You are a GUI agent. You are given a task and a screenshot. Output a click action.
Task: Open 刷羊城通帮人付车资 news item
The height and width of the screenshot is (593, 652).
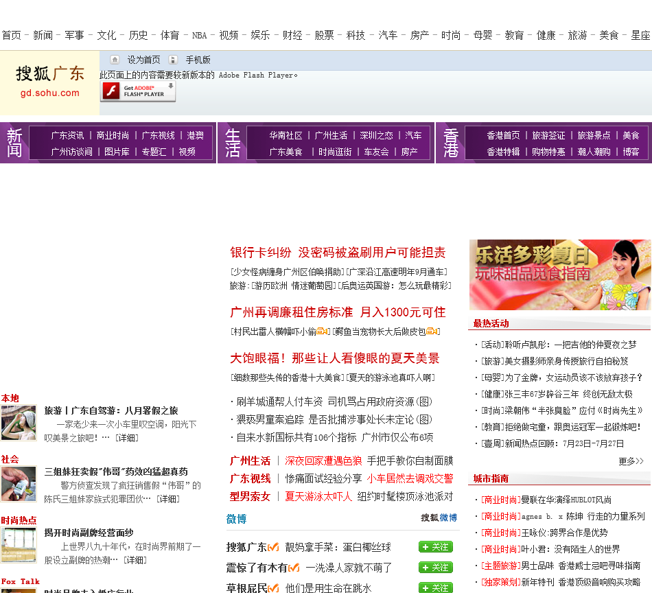(x=334, y=402)
